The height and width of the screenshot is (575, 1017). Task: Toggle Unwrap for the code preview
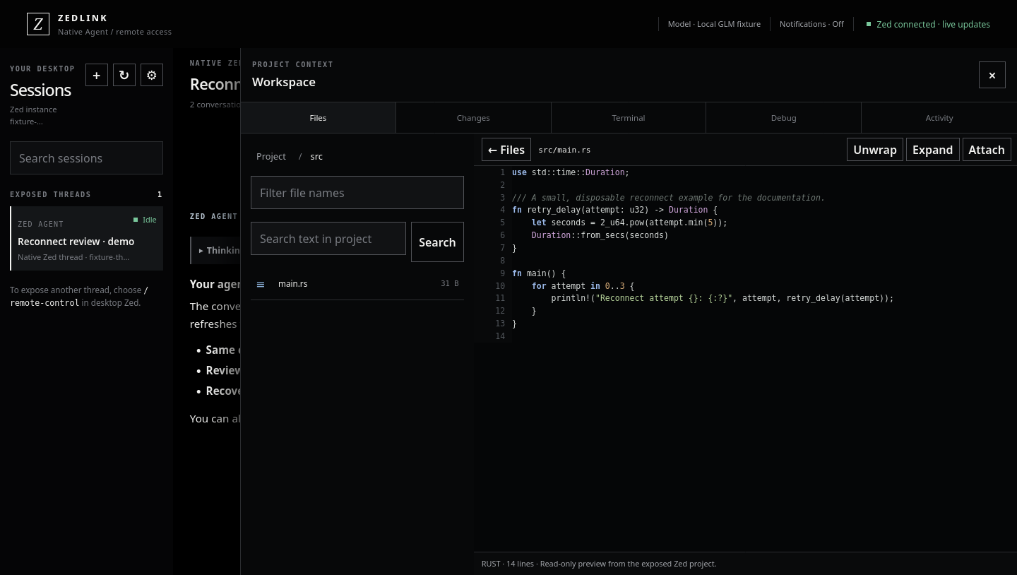tap(875, 150)
